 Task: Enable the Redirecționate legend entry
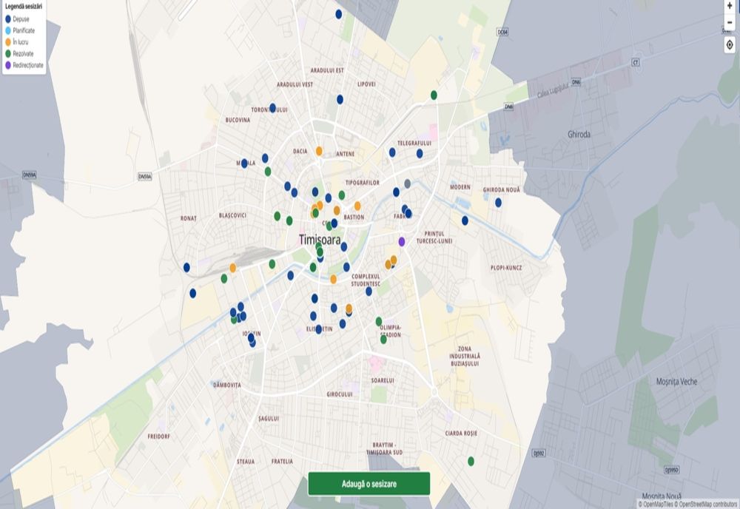pos(28,64)
